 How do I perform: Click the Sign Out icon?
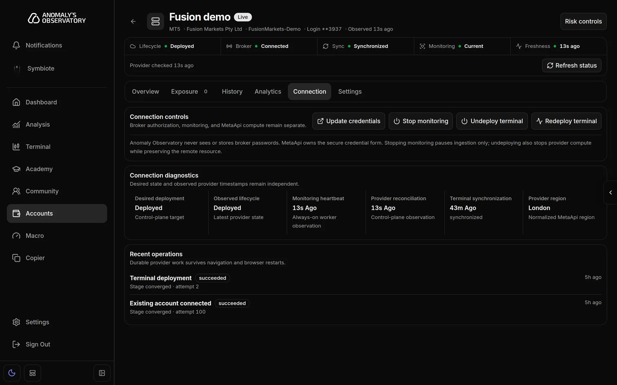point(16,344)
